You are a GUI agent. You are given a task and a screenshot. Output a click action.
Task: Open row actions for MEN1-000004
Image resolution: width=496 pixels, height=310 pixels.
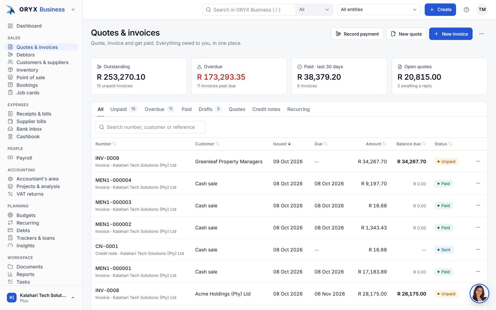click(x=478, y=183)
